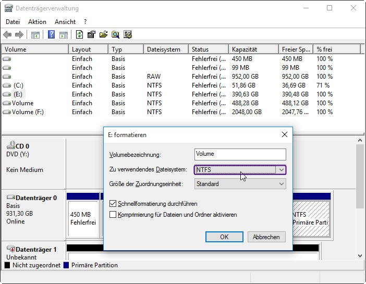
Task: Click the 71 % free cell
Action: [x=323, y=85]
